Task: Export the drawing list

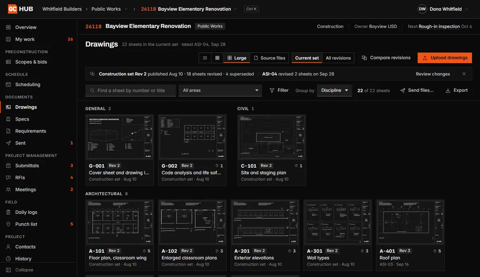Action: click(x=457, y=90)
